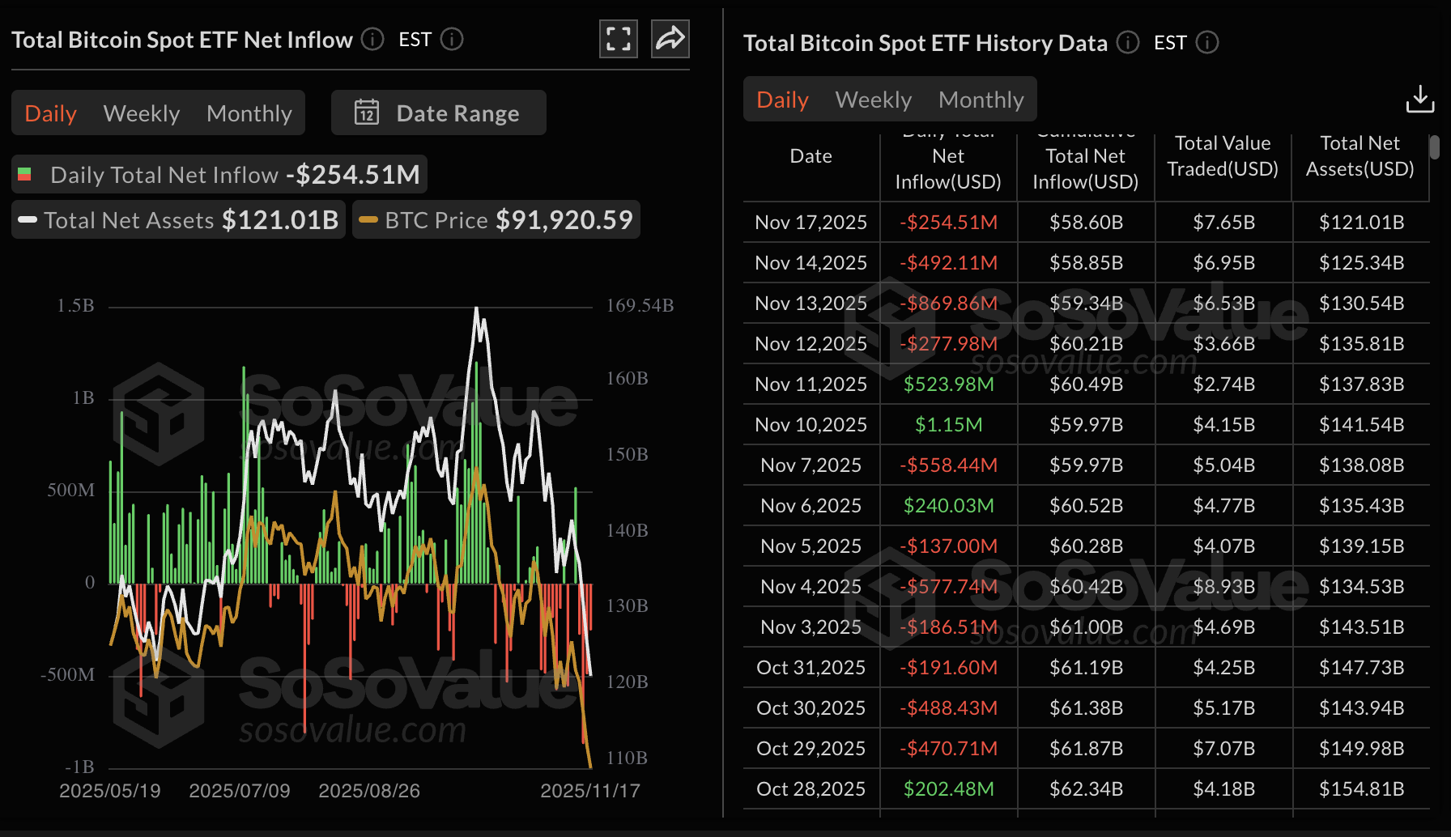Click the EST info icon in History panel
The height and width of the screenshot is (837, 1451).
tap(1206, 43)
